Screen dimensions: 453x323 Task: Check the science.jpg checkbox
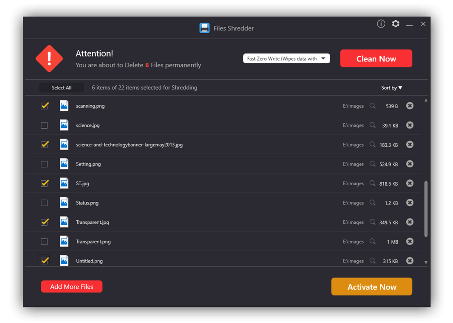coord(44,125)
